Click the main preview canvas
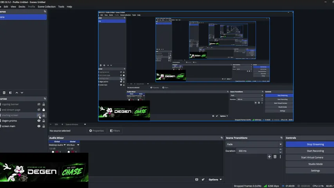The image size is (334, 188). tap(196, 66)
